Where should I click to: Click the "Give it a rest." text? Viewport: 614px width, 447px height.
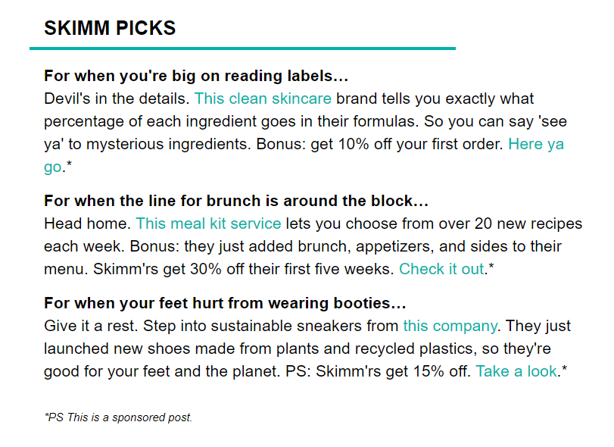pyautogui.click(x=91, y=326)
